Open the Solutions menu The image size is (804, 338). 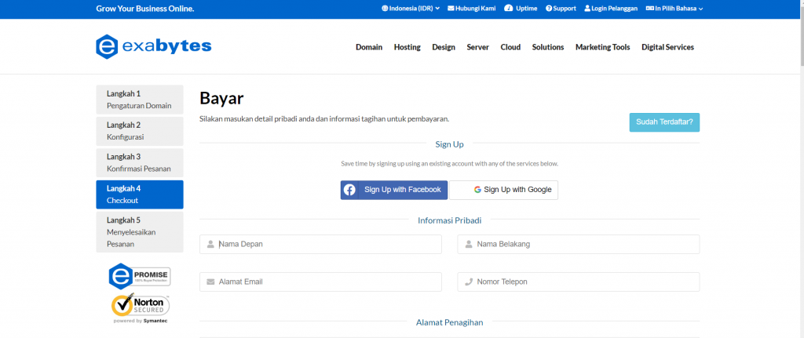click(548, 47)
